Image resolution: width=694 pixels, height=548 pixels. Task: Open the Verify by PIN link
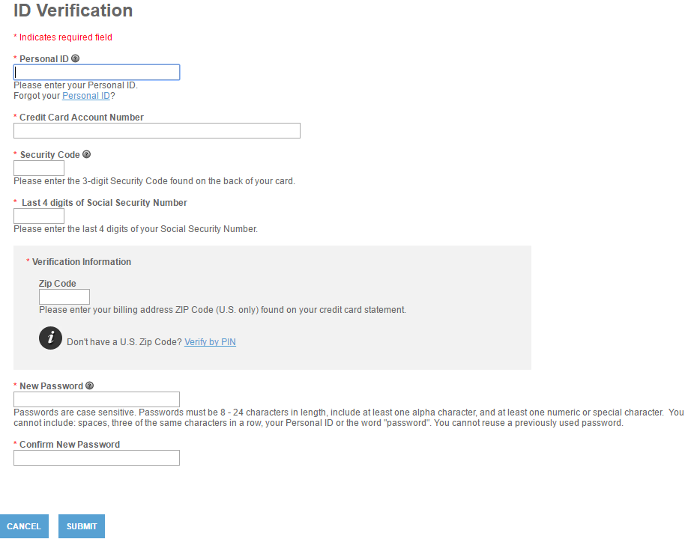pos(211,342)
